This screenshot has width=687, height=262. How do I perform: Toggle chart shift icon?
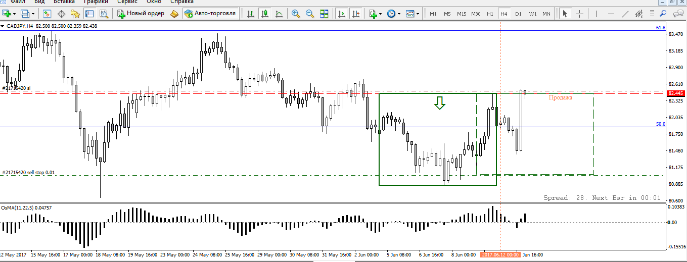pos(356,14)
